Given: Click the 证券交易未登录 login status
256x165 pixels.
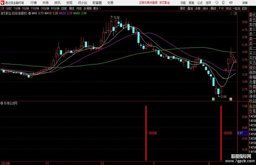Looking at the screenshot, I should point(148,3).
